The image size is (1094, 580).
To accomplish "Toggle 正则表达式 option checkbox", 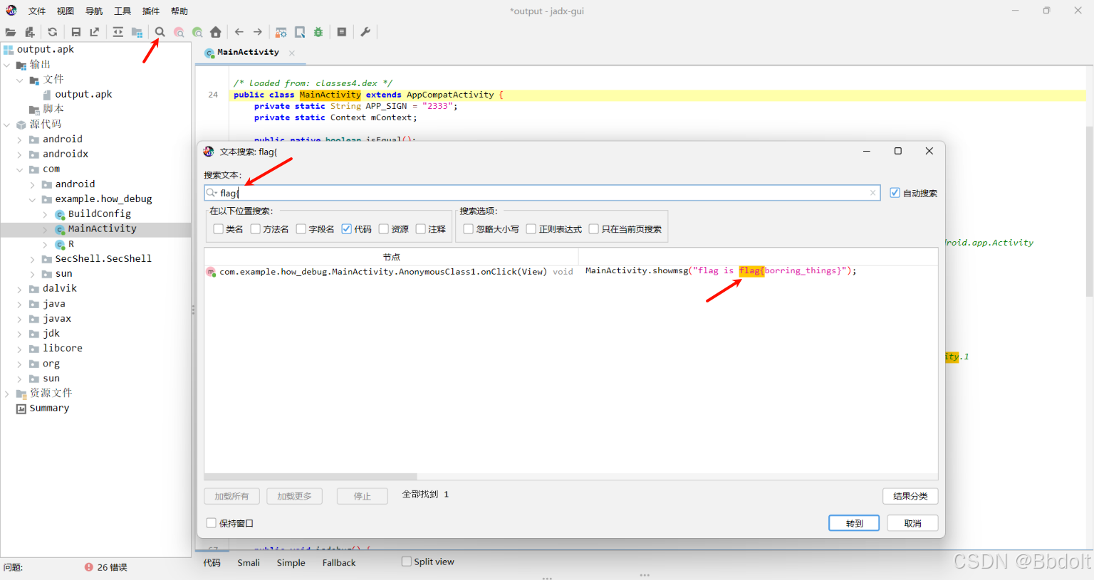I will (531, 229).
